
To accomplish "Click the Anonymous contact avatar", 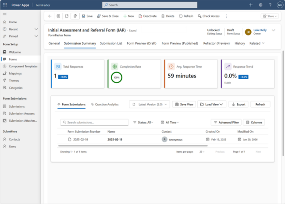I will point(164,139).
